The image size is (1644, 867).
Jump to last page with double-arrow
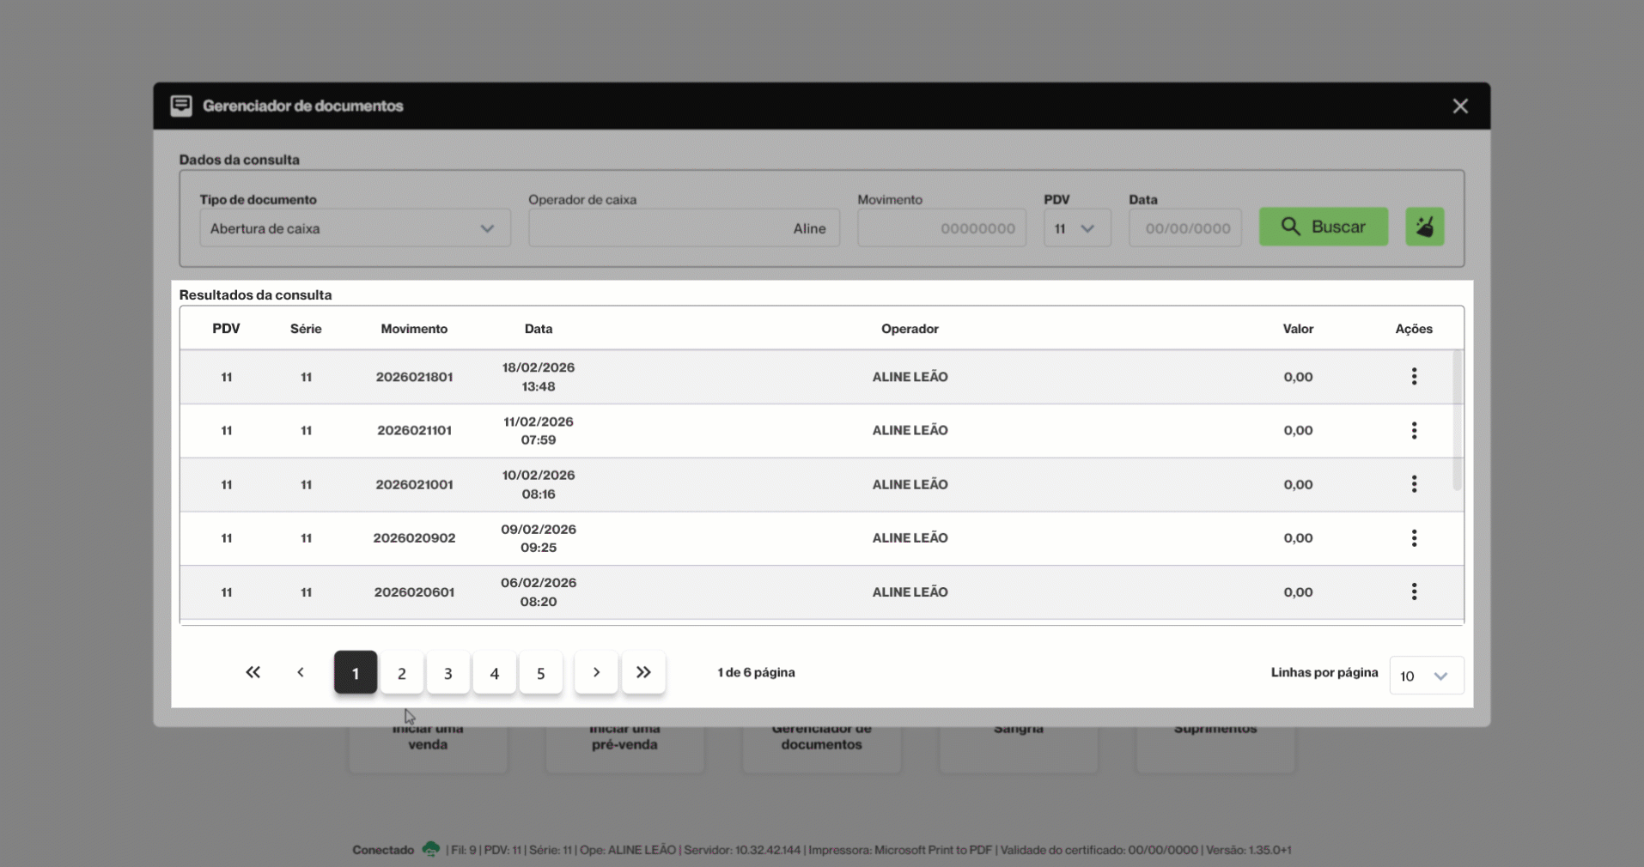[x=643, y=673]
